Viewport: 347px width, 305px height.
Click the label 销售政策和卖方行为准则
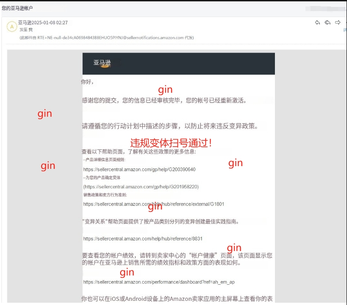[x=105, y=195]
